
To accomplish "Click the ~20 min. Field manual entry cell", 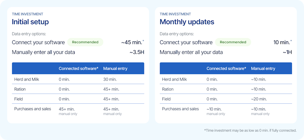I will [259, 99].
